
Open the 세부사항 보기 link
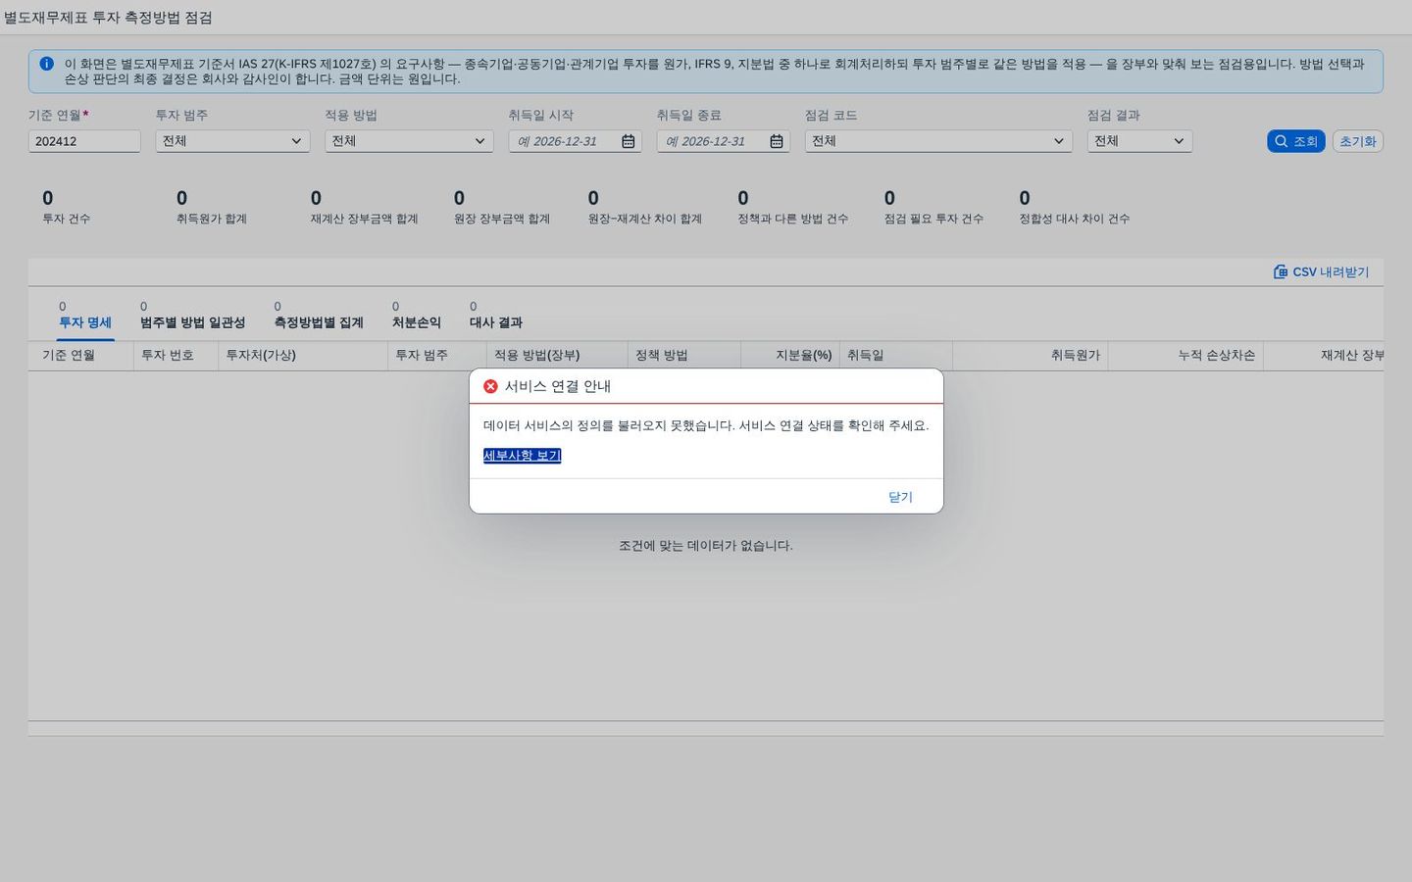coord(522,456)
